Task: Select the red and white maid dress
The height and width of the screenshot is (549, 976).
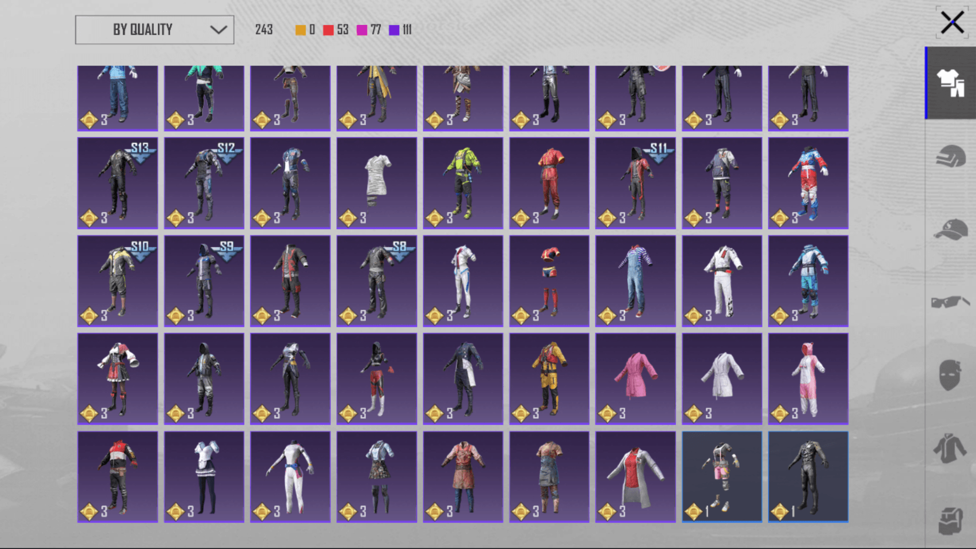Action: coord(117,379)
